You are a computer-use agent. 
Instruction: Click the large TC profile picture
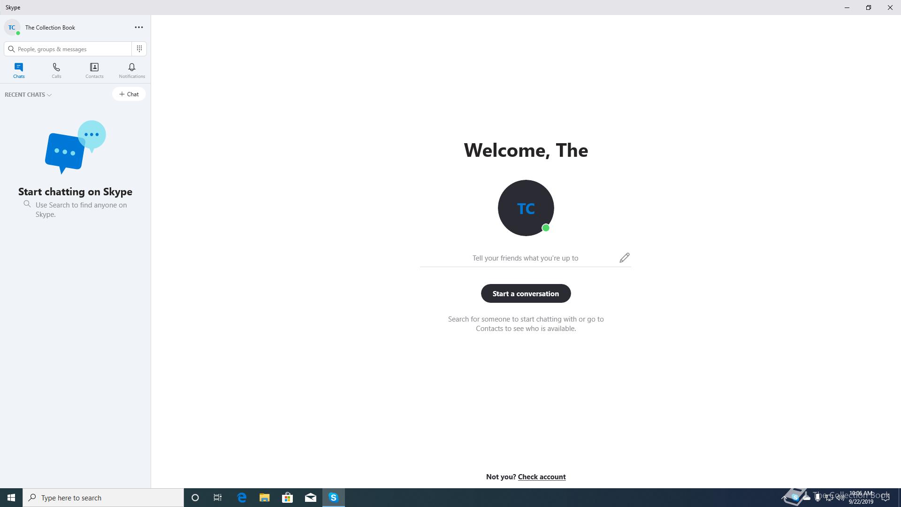point(526,208)
